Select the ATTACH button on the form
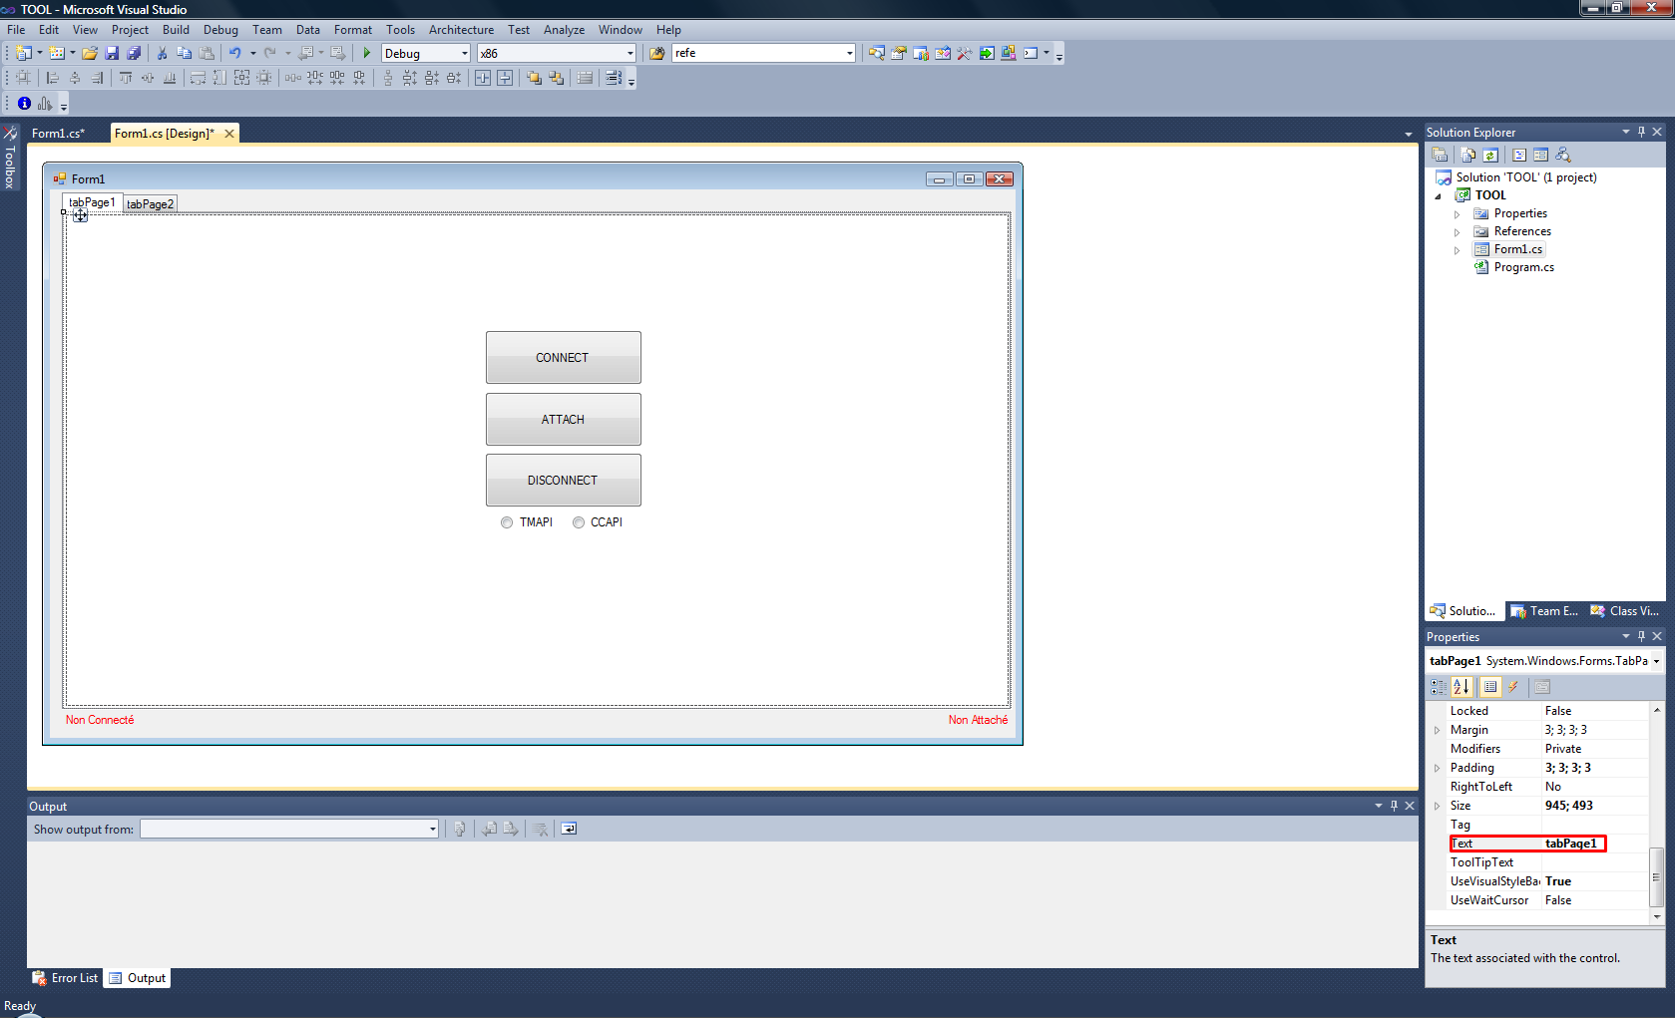The width and height of the screenshot is (1675, 1018). (563, 419)
